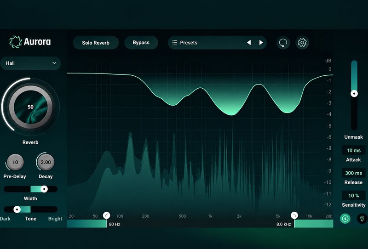Click the Pre-Delay knob
Screen dimensions: 368x249
(x=15, y=162)
